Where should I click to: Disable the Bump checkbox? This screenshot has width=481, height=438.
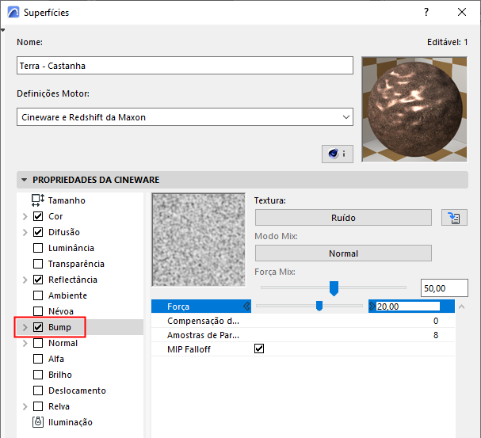pos(38,327)
